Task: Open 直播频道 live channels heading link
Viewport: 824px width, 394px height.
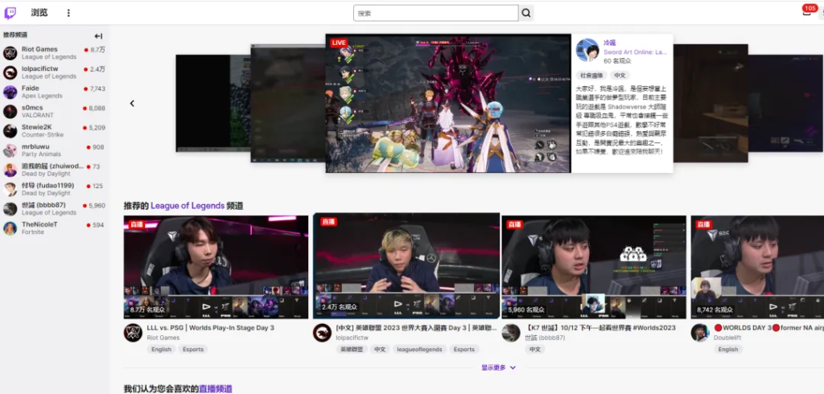Action: click(x=216, y=388)
